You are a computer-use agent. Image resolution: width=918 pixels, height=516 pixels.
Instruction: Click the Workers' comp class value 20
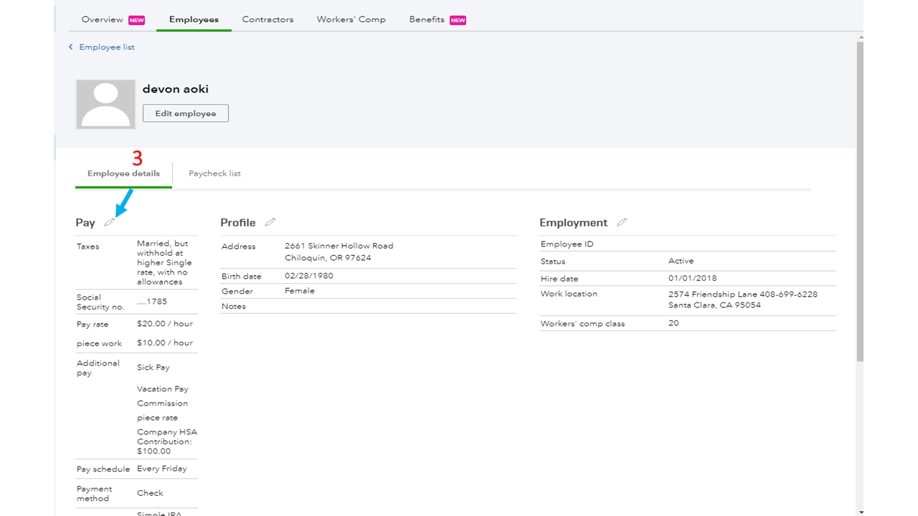coord(673,323)
